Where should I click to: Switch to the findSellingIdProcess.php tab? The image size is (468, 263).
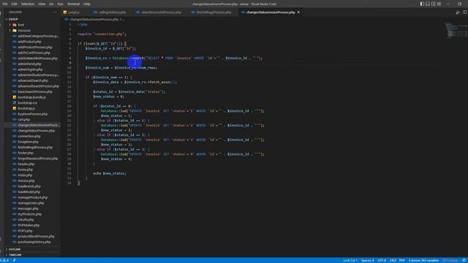click(x=214, y=12)
